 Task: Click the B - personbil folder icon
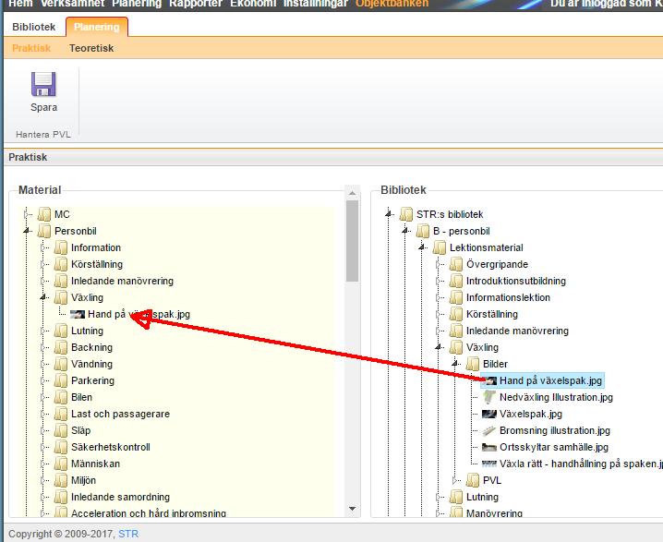point(422,231)
